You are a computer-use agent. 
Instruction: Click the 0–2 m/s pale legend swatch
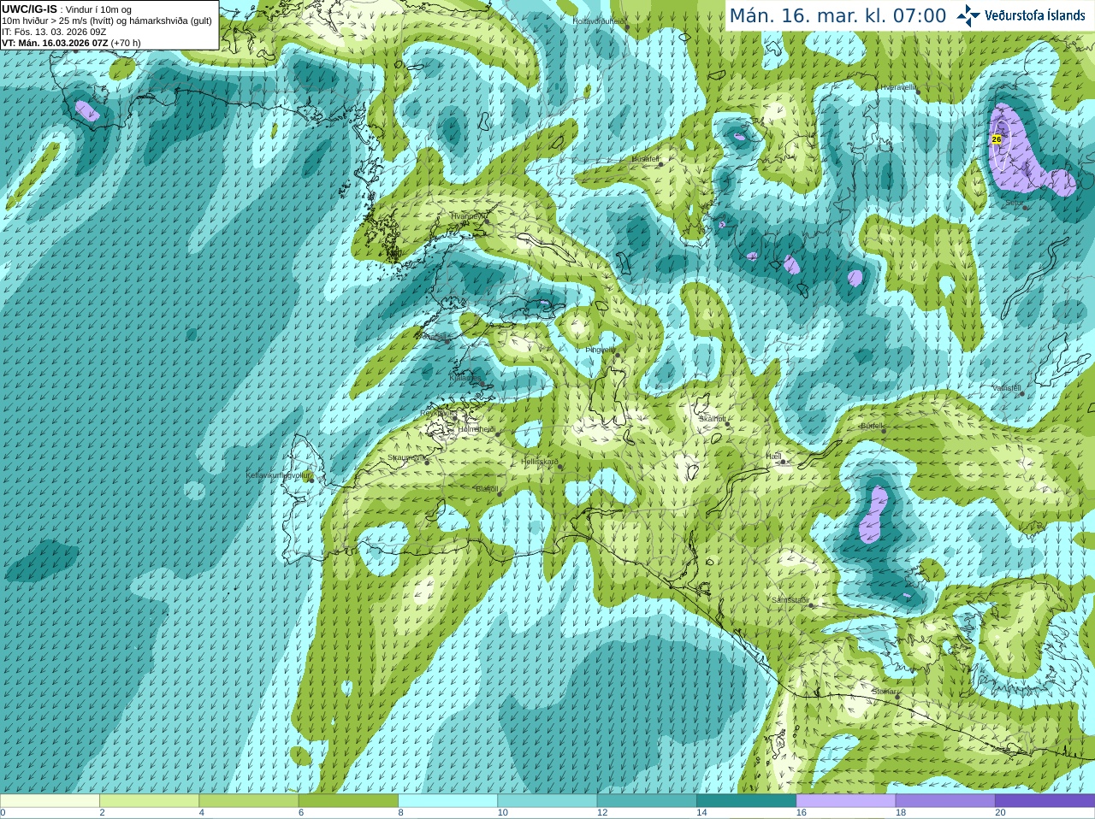click(x=50, y=801)
